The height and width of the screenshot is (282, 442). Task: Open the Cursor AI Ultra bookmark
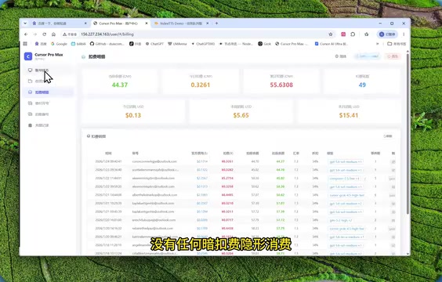331,44
